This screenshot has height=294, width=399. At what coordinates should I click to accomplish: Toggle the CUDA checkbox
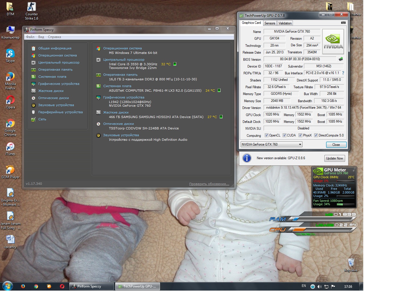(284, 135)
